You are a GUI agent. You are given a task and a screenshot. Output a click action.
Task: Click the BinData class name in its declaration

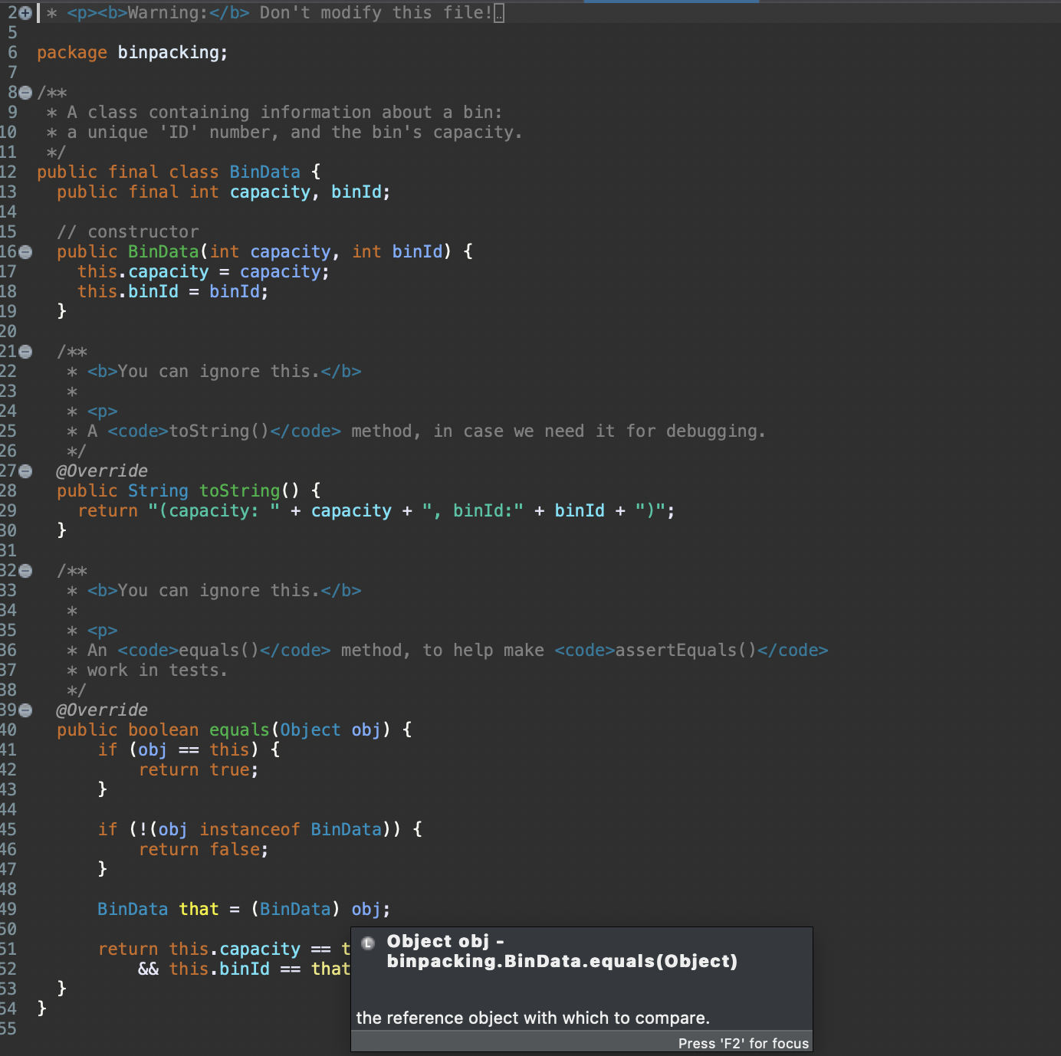tap(264, 172)
